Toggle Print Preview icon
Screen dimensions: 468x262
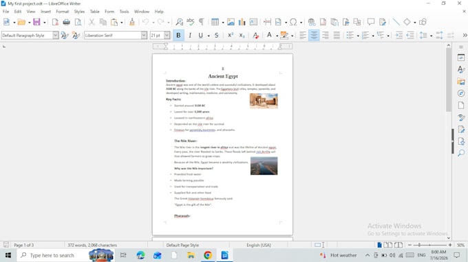click(x=78, y=22)
